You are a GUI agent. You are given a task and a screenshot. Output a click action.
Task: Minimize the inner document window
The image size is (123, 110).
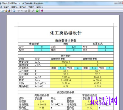[122, 7]
